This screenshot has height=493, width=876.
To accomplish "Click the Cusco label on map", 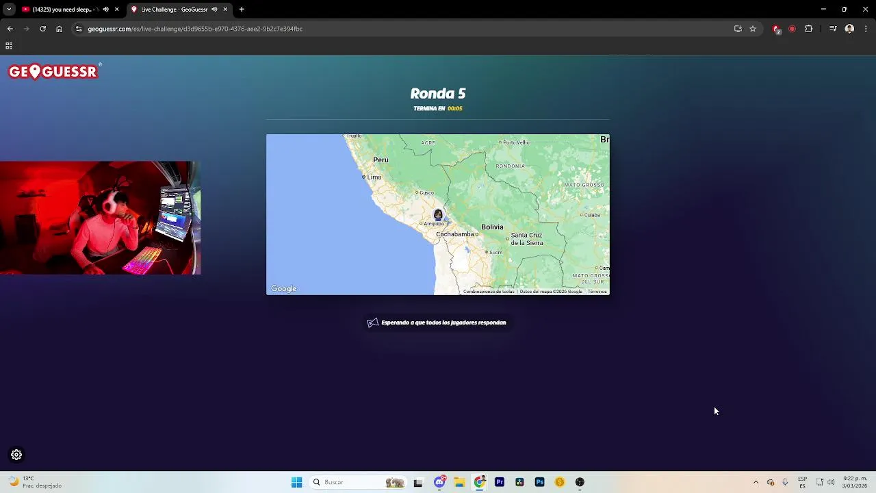I will click(x=426, y=192).
